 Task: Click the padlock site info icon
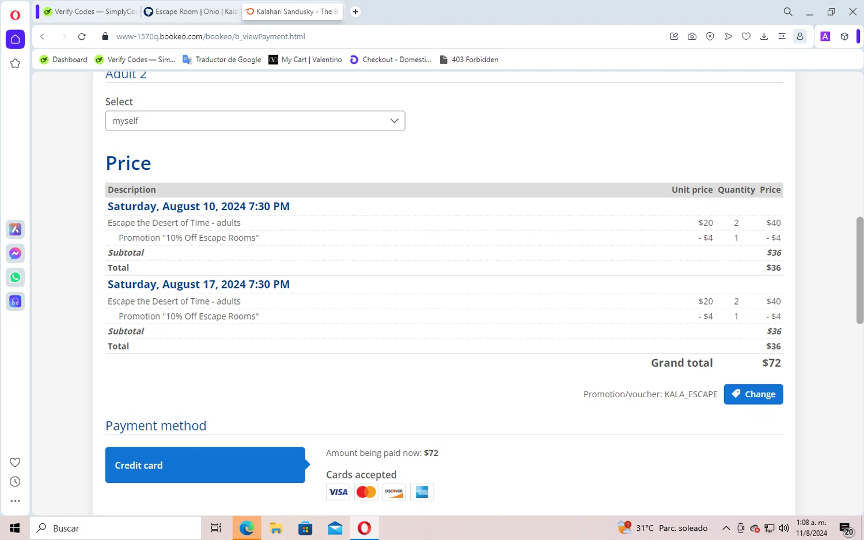(x=105, y=36)
